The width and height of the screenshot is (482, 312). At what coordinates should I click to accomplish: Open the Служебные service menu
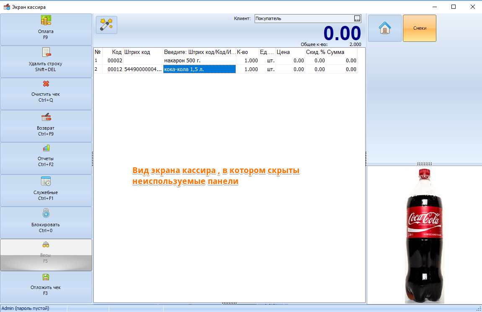pyautogui.click(x=46, y=190)
